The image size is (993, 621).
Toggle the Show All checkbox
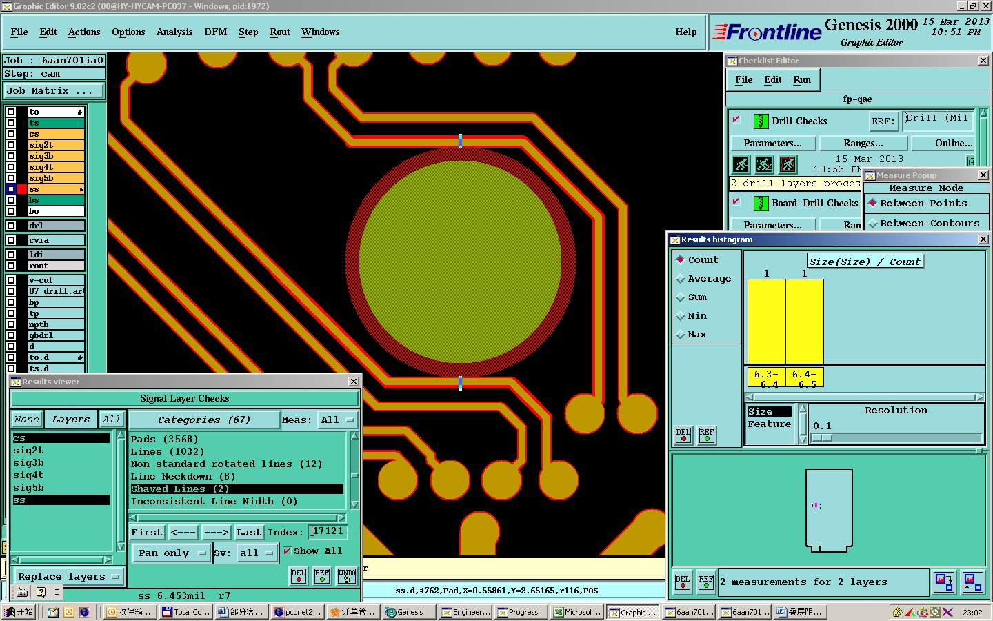tap(288, 551)
